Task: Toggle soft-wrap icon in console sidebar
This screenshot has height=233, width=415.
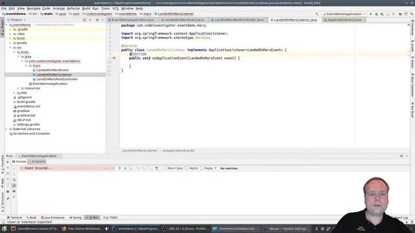Action: tap(14, 180)
